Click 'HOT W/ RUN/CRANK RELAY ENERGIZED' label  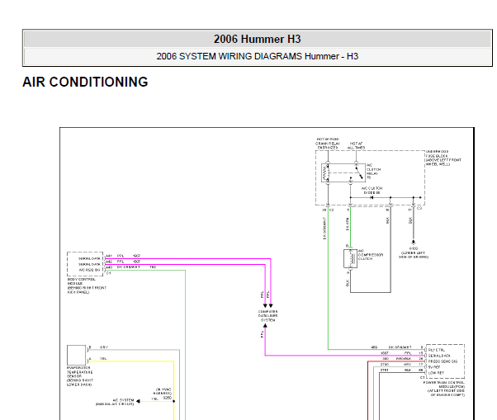pyautogui.click(x=328, y=144)
